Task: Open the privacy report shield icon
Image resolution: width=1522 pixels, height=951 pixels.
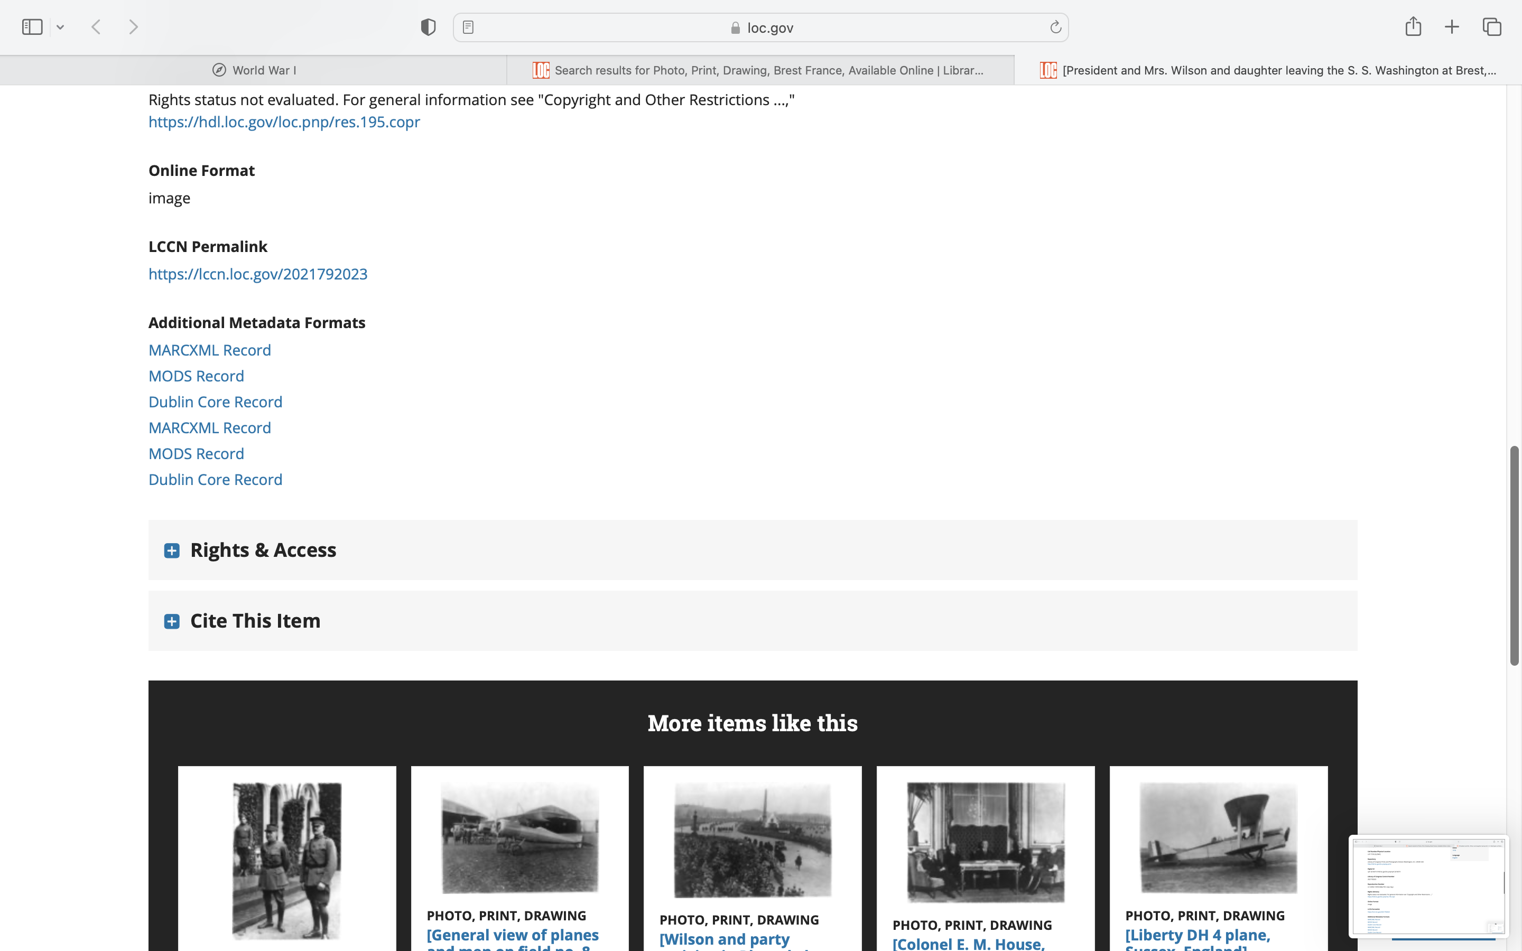Action: (428, 27)
